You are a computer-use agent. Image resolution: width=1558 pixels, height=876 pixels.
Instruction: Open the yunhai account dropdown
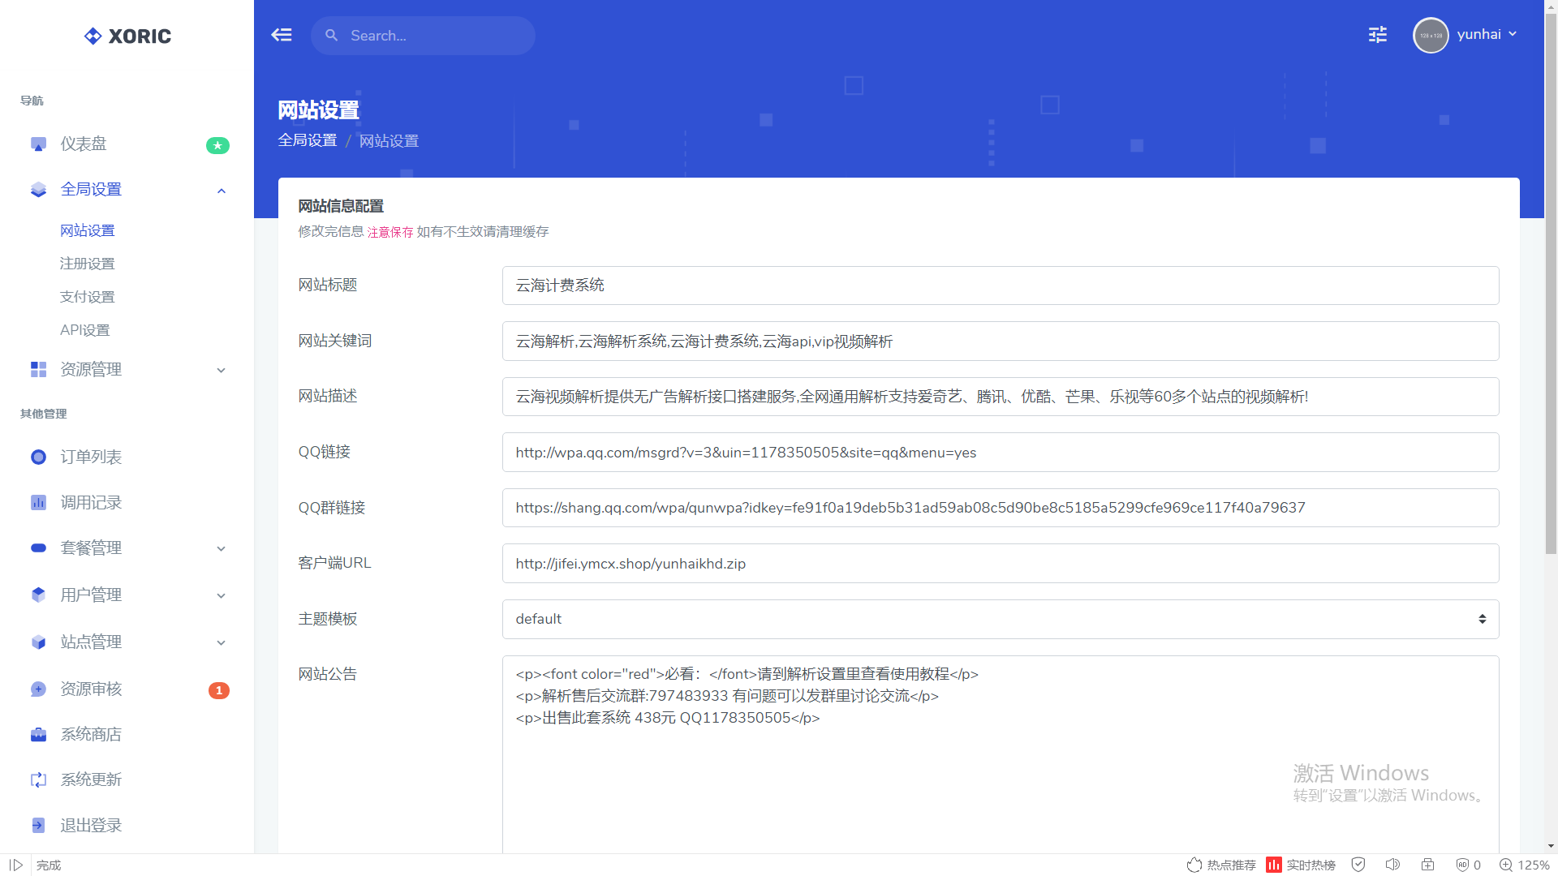point(1487,34)
